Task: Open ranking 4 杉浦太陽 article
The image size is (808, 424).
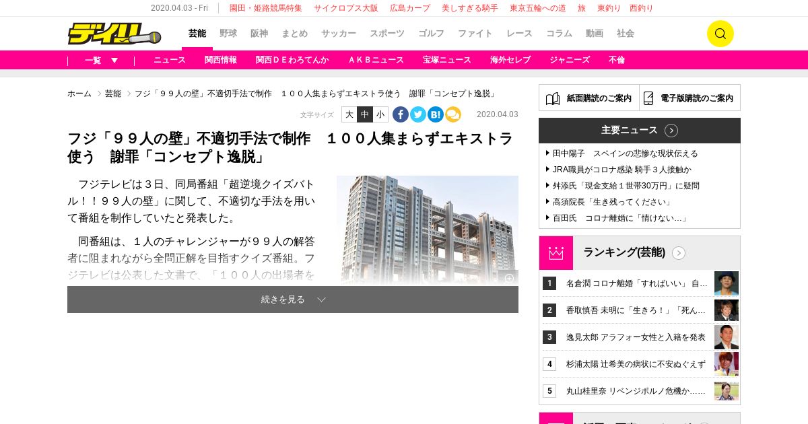Action: click(636, 364)
